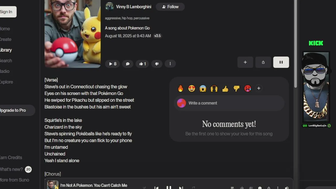Click the song title in the player bar
The width and height of the screenshot is (336, 189).
(x=94, y=185)
